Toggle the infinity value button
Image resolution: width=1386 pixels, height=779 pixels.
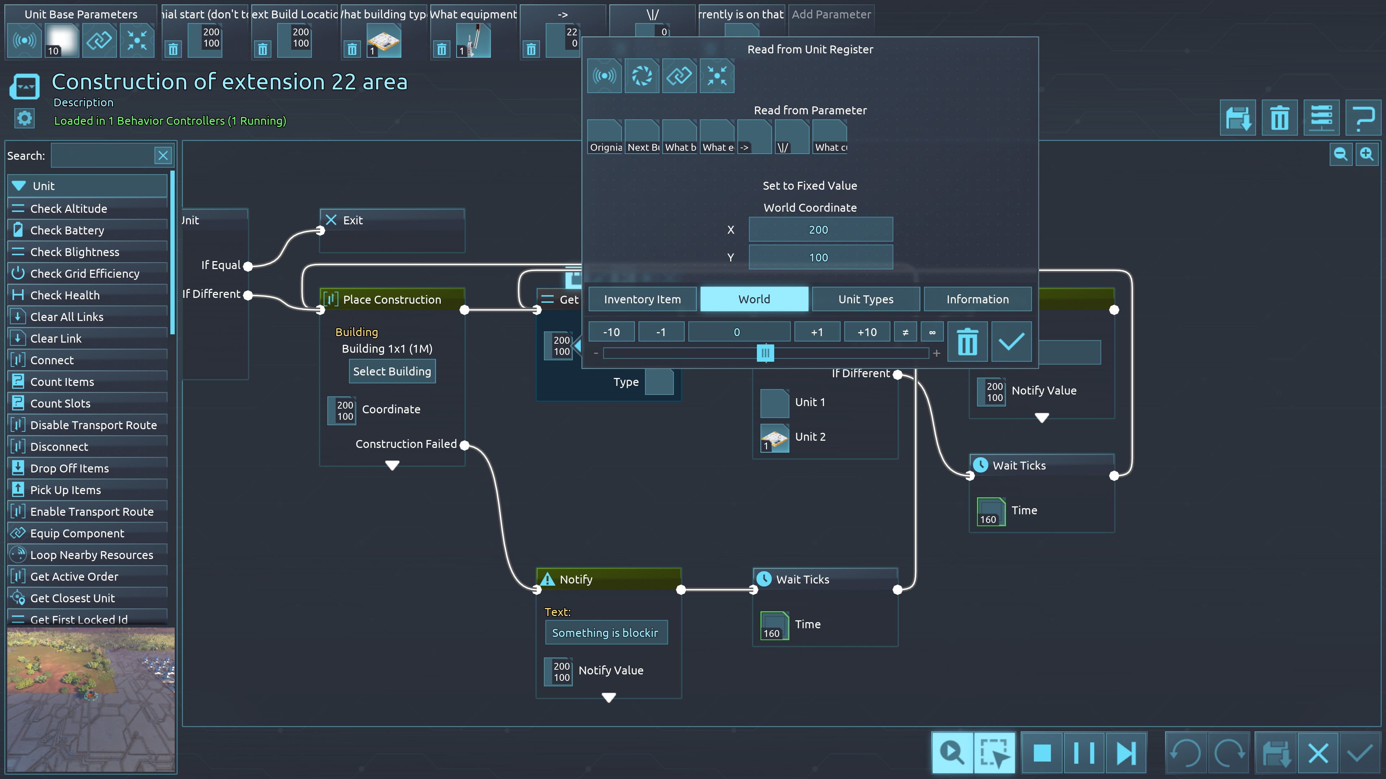click(x=932, y=332)
